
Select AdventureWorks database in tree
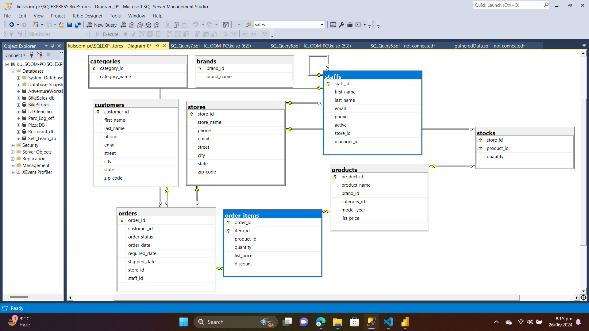pyautogui.click(x=45, y=91)
